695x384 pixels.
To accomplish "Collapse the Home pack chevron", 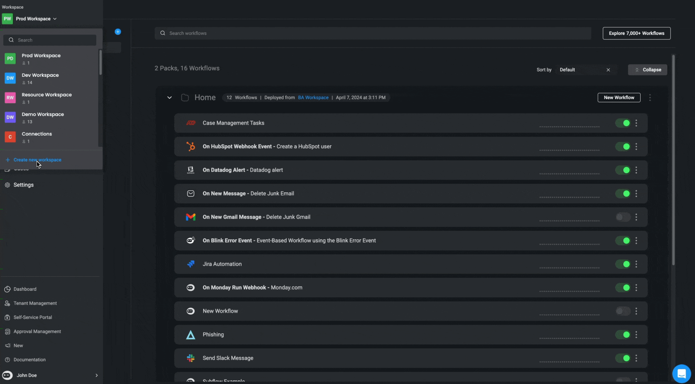I will pyautogui.click(x=169, y=97).
